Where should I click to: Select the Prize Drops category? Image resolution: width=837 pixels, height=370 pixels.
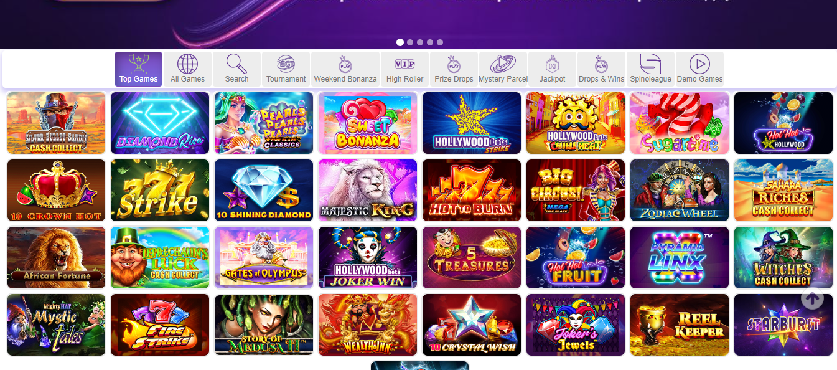(454, 69)
